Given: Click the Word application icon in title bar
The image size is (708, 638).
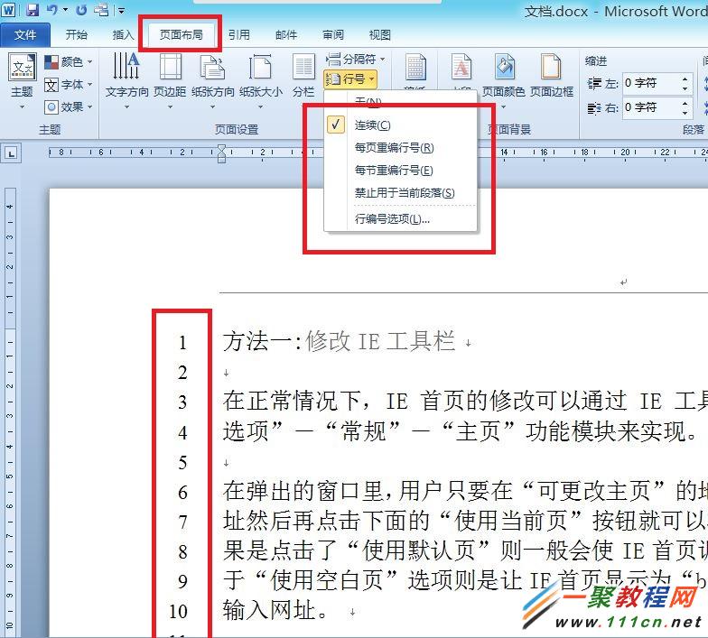Looking at the screenshot, I should (9, 9).
